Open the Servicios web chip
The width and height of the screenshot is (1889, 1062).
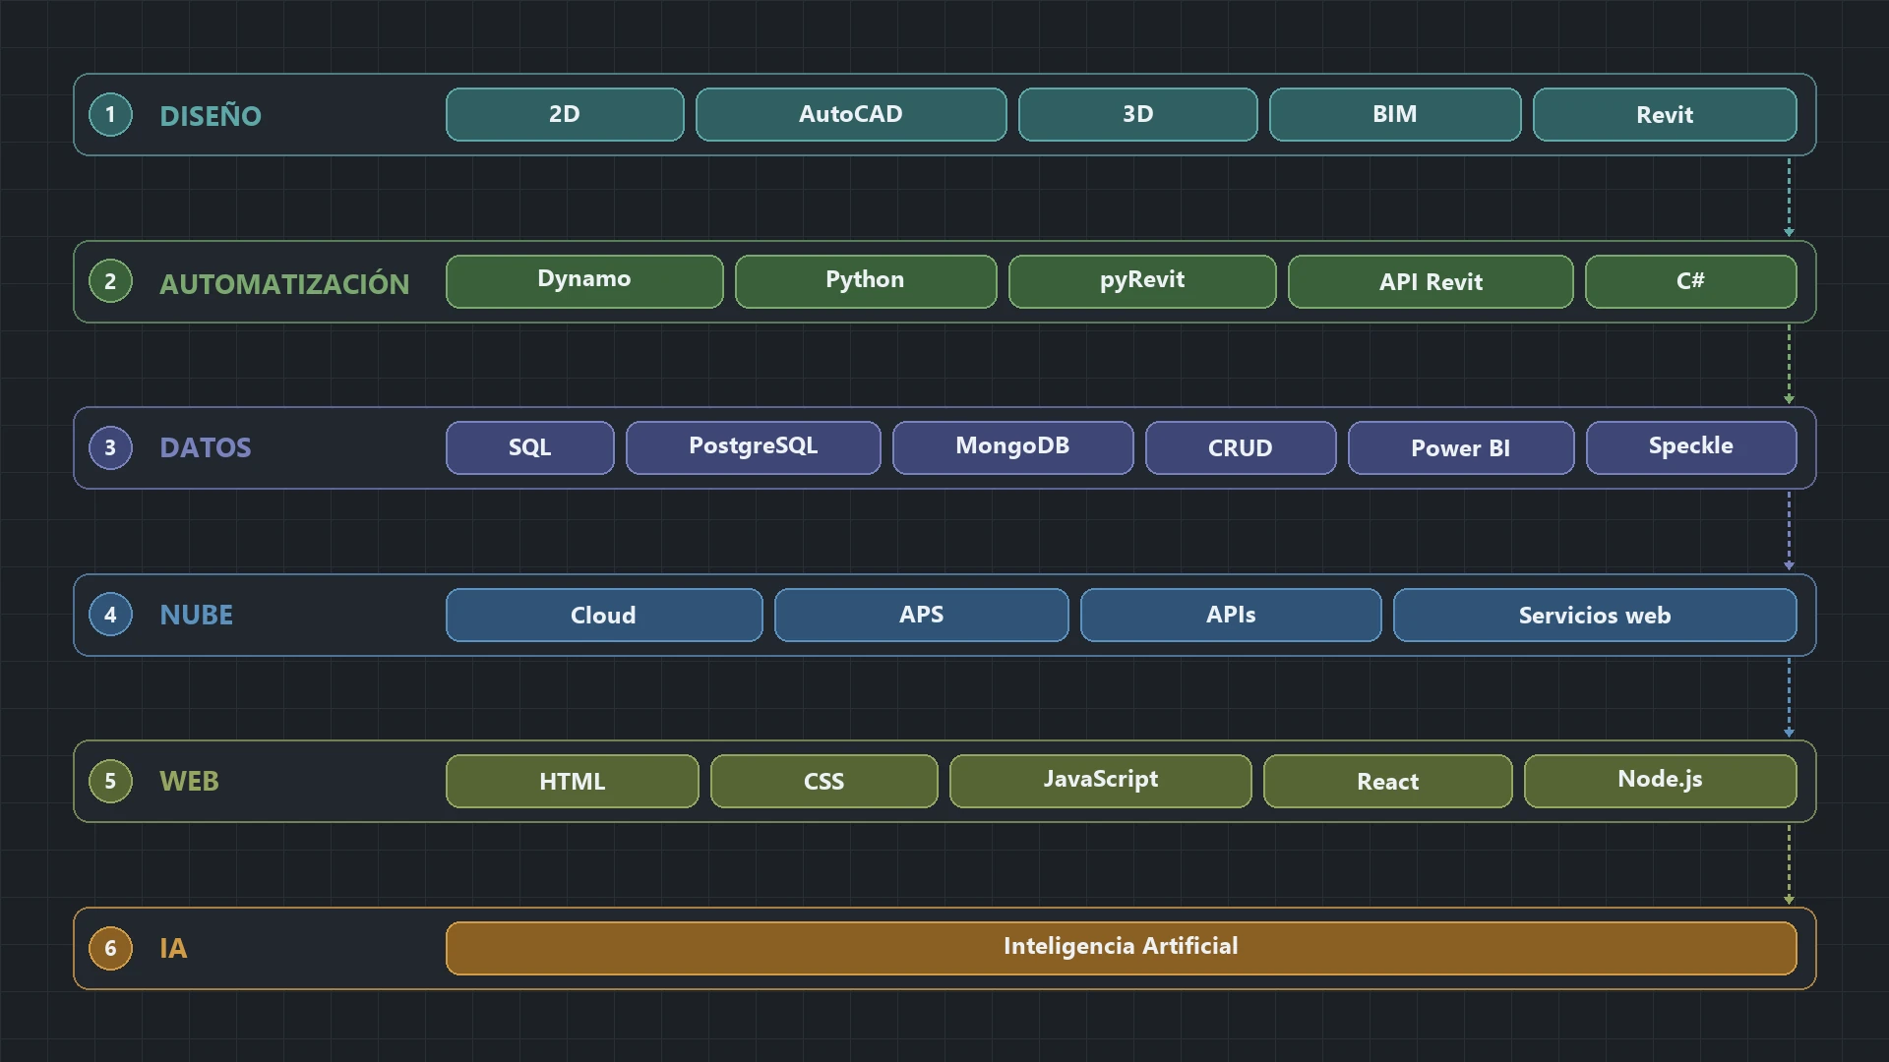(x=1595, y=616)
